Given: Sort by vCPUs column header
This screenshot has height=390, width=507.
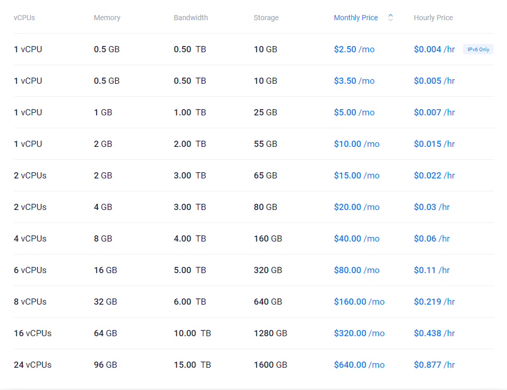Looking at the screenshot, I should 24,18.
